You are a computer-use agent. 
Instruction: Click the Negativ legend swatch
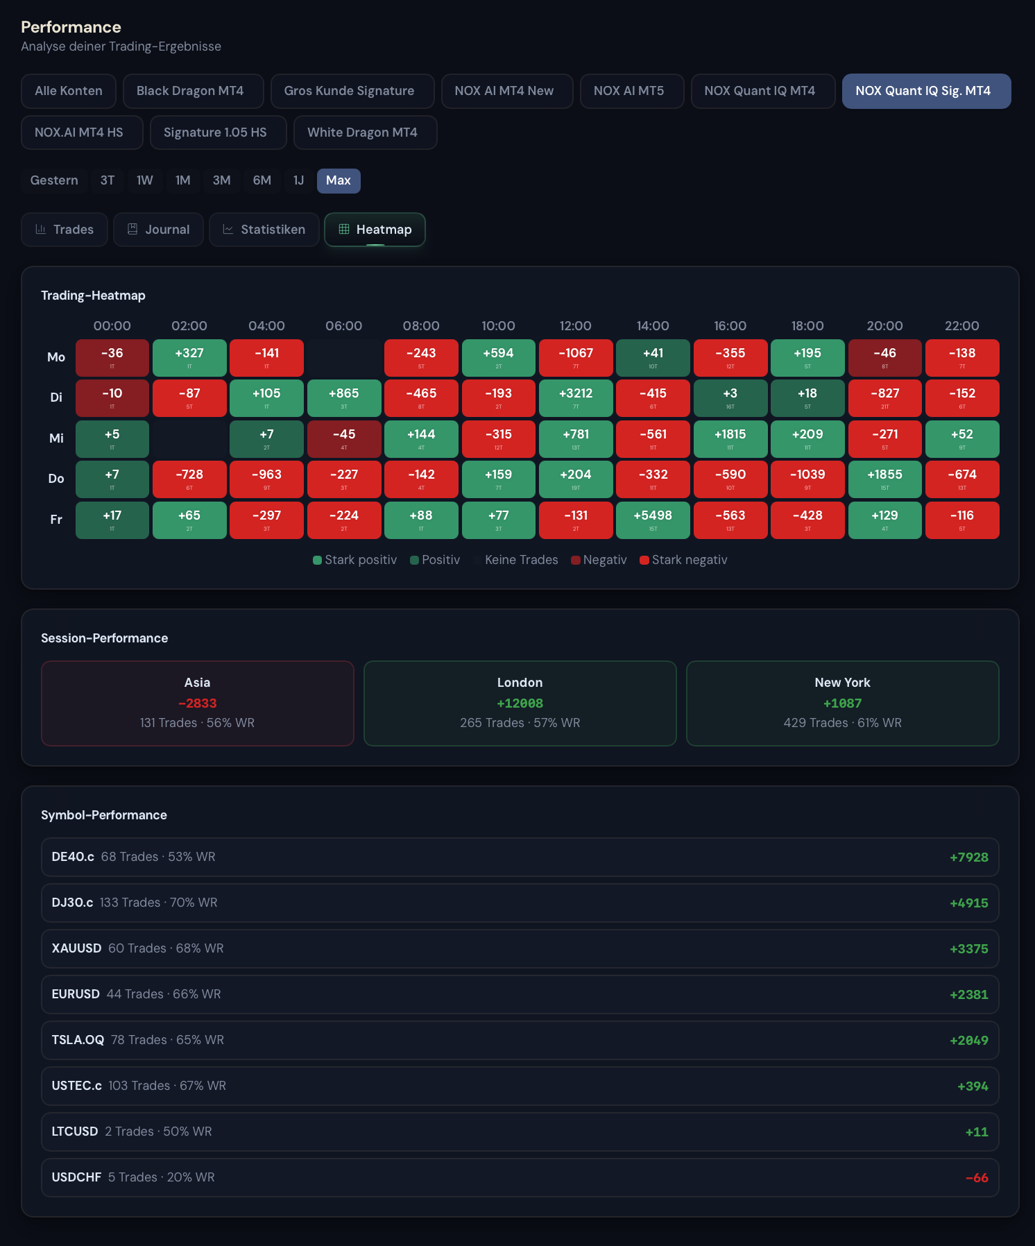576,561
